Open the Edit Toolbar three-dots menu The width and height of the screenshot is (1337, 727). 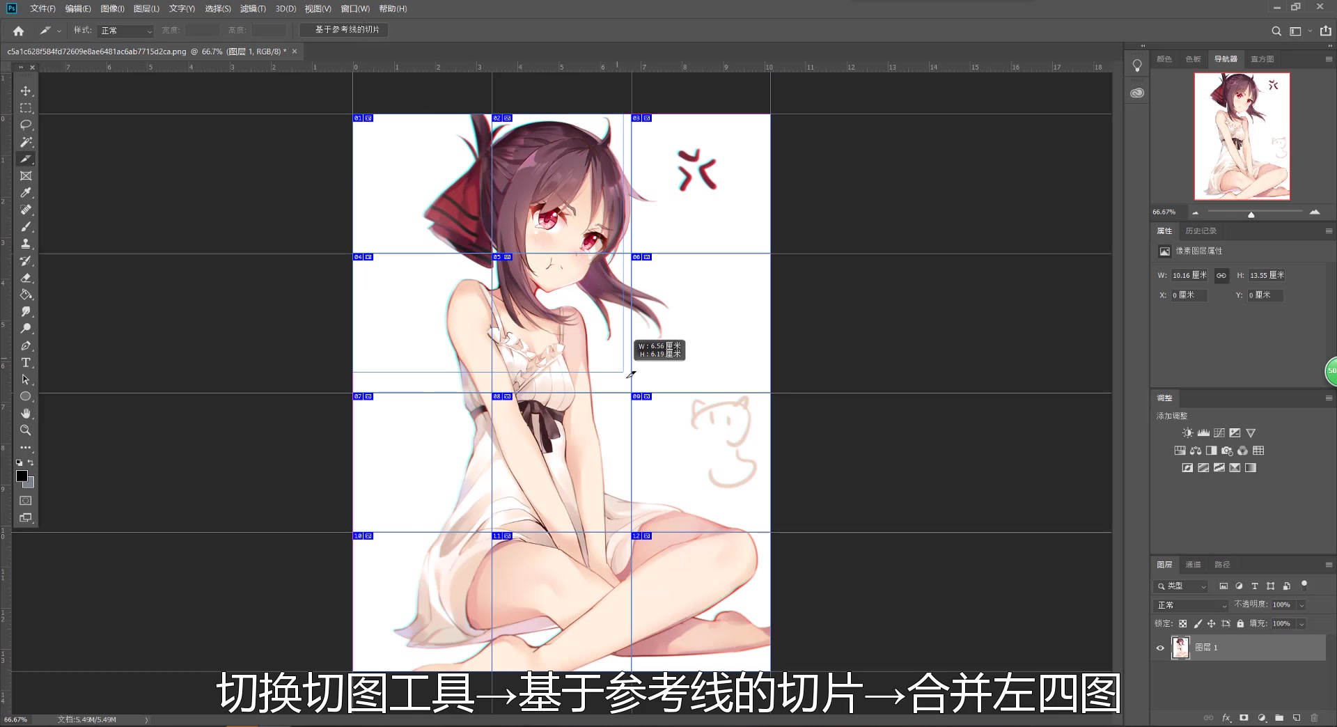[26, 448]
